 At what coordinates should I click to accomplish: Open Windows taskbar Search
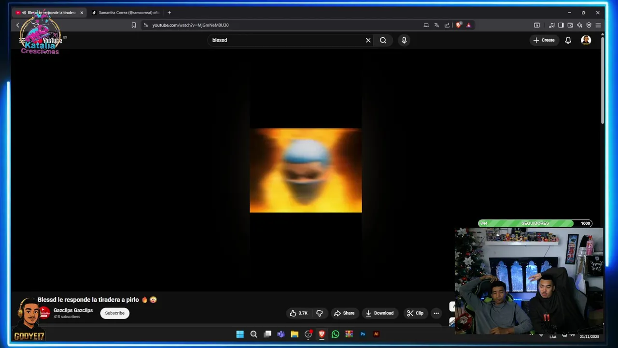tap(253, 334)
